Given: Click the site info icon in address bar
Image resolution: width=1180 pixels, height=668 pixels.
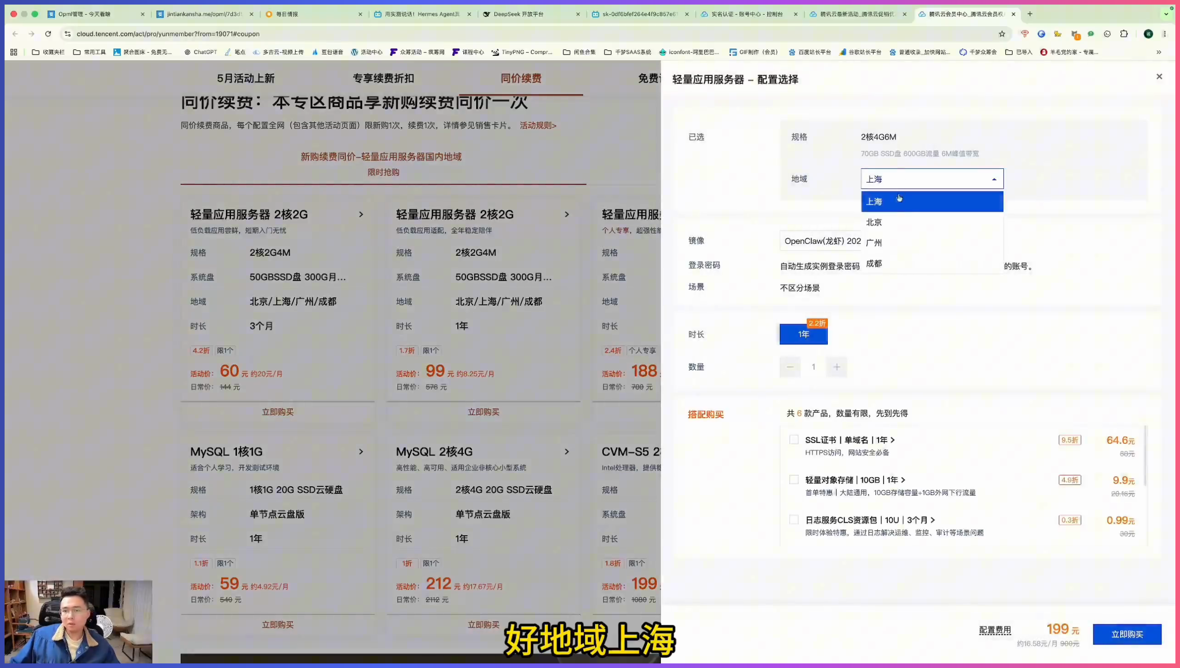Looking at the screenshot, I should [x=67, y=34].
